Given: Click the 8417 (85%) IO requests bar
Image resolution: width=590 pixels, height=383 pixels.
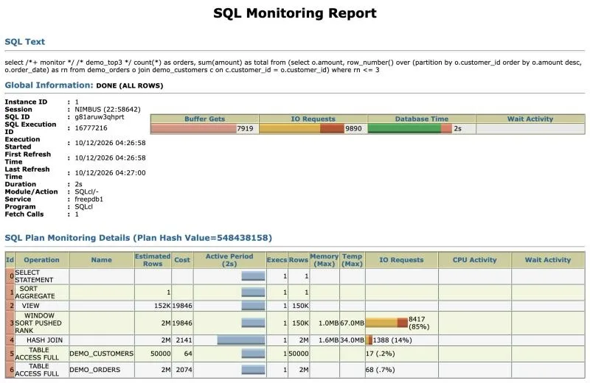Looking at the screenshot, I should 386,323.
